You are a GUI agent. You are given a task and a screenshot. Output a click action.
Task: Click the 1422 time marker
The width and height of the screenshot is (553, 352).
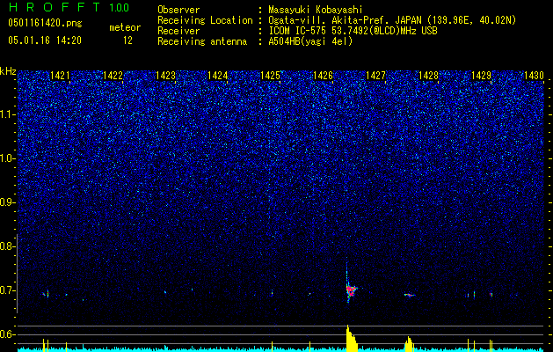(113, 76)
